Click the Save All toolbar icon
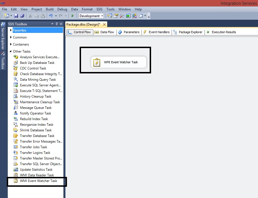 22,16
